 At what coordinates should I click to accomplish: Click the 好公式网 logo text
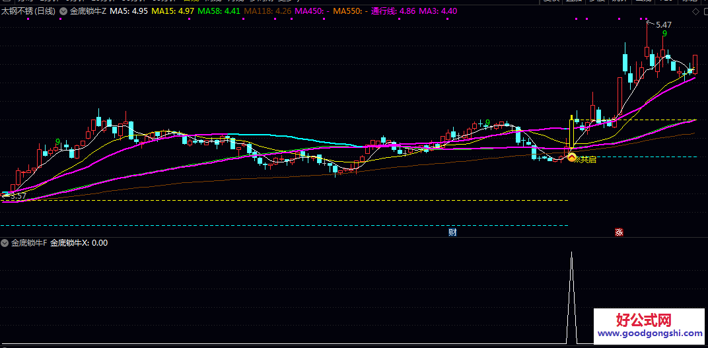[x=643, y=320]
